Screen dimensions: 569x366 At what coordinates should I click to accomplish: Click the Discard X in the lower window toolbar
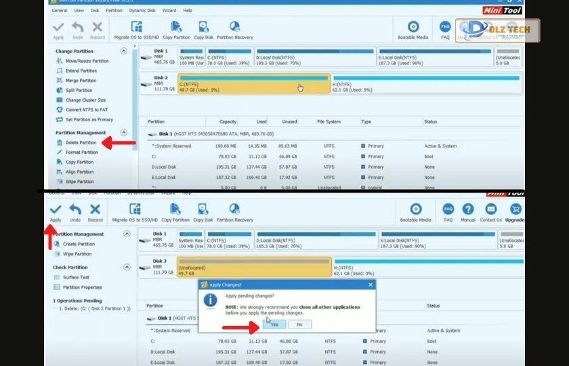[95, 213]
